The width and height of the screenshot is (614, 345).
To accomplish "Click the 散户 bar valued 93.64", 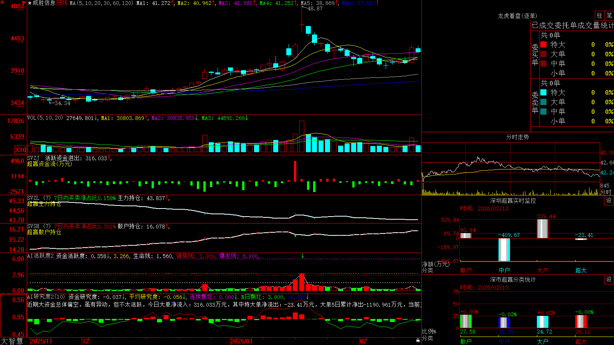I will (x=466, y=235).
